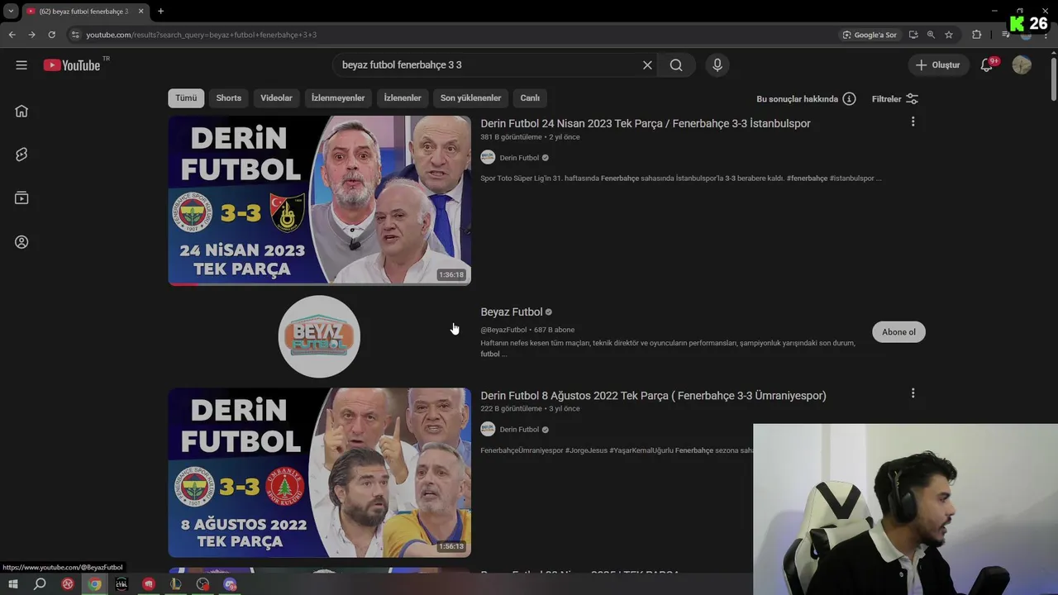The height and width of the screenshot is (595, 1058).
Task: Open the zoom magnifier in address bar
Action: coord(931,35)
